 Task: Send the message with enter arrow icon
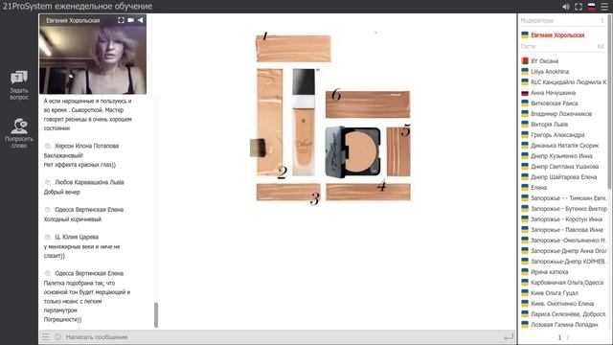pyautogui.click(x=509, y=336)
